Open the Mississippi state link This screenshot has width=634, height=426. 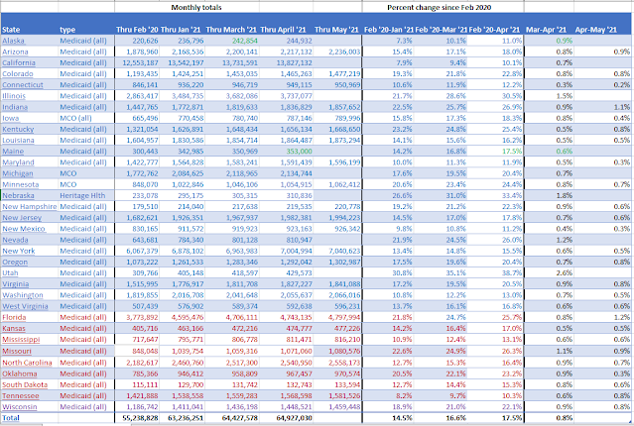click(21, 340)
